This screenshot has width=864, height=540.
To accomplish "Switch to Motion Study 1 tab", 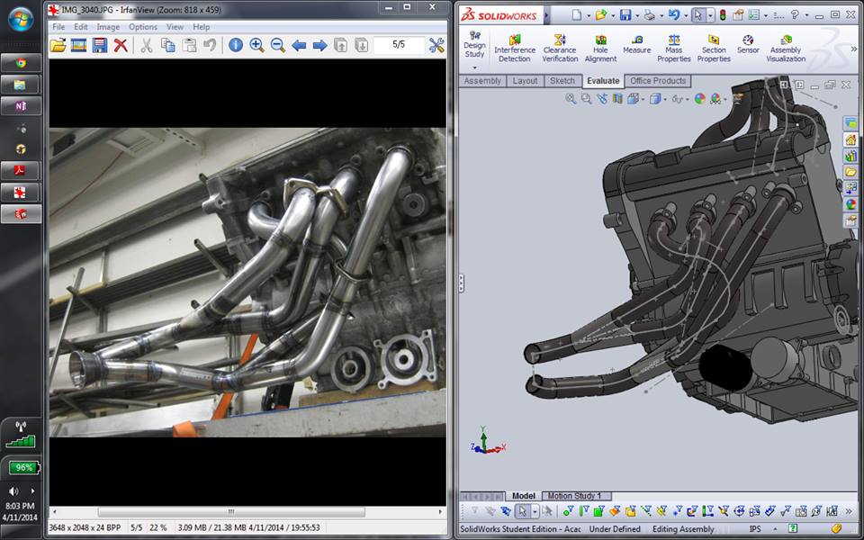I will (574, 496).
